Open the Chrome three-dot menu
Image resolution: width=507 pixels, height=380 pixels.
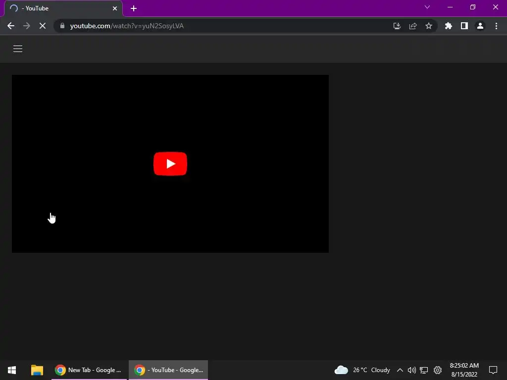[x=496, y=26]
